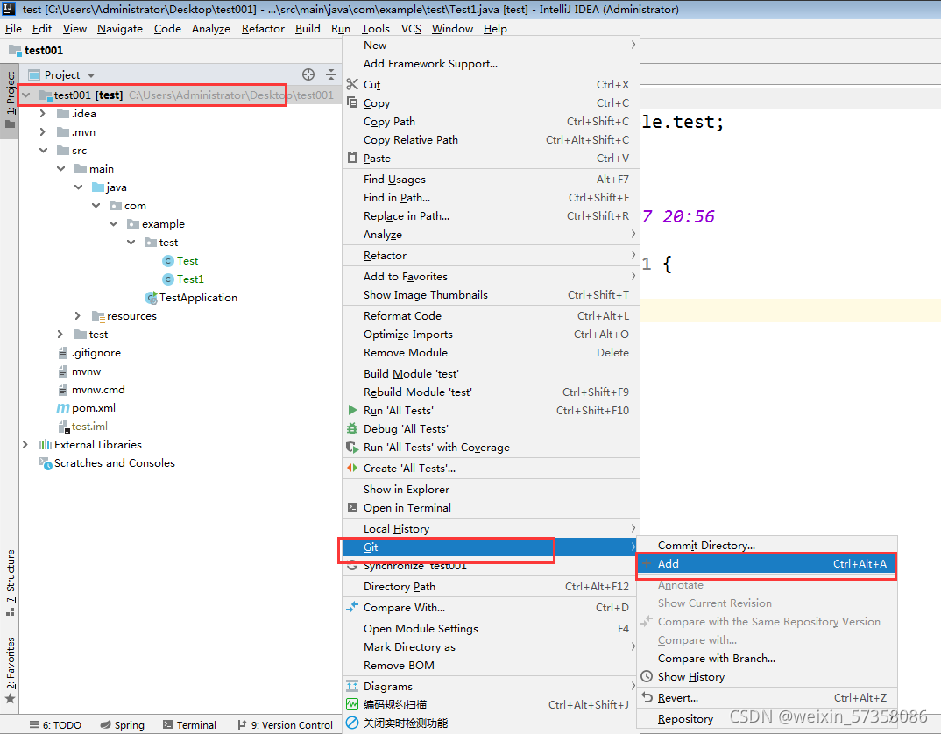Viewport: 941px width, 734px height.
Task: Collapse the java folder
Action: 78,187
